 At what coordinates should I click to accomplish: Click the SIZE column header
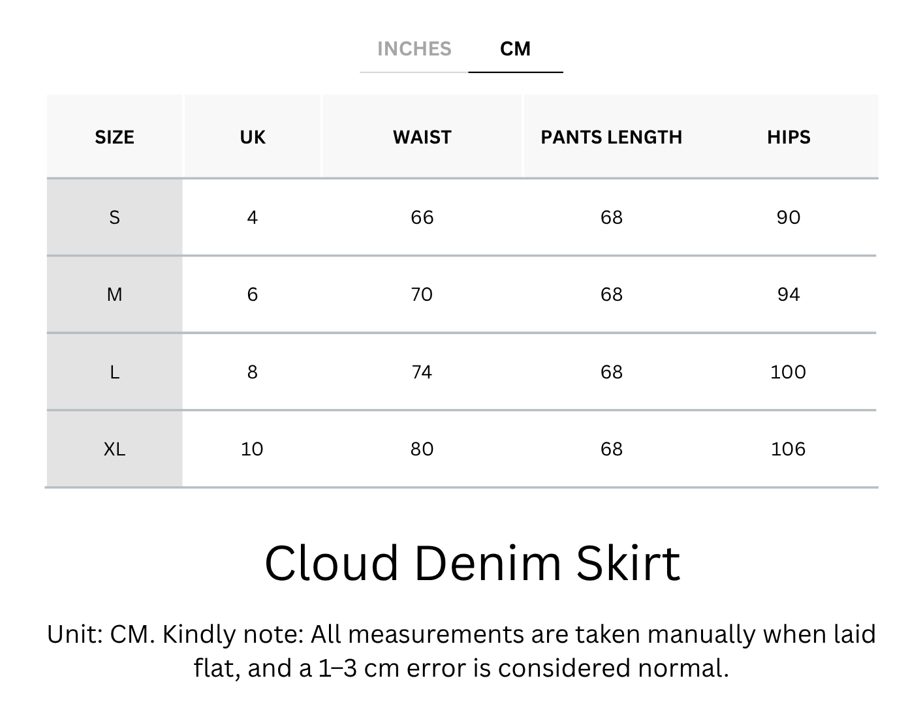coord(114,137)
